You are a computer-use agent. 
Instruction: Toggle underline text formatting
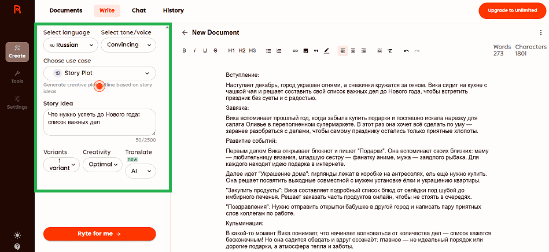(x=205, y=51)
